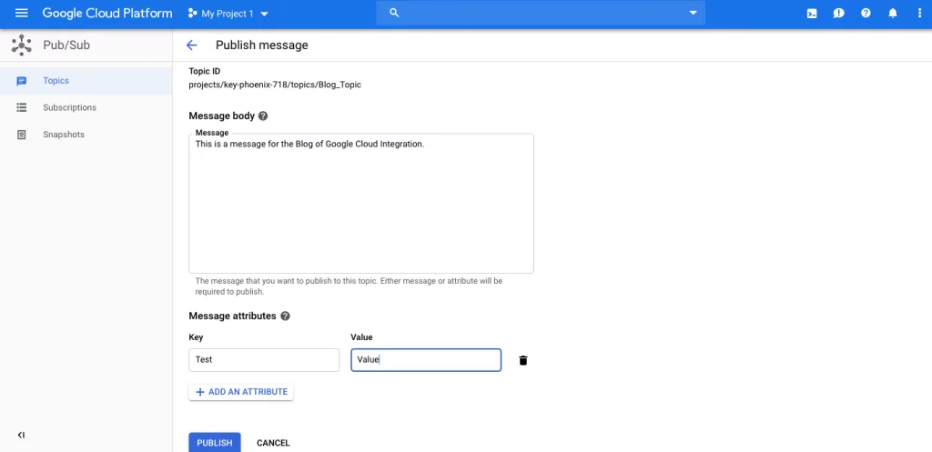Open the My Project 1 project selector
This screenshot has height=452, width=932.
228,14
